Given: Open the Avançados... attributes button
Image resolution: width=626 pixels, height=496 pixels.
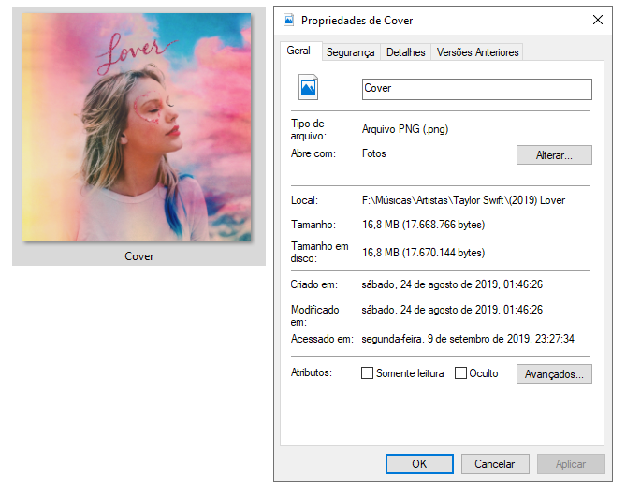Looking at the screenshot, I should coord(554,374).
